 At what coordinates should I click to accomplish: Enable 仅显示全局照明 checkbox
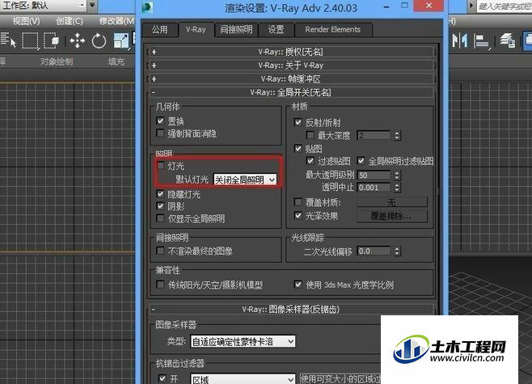[160, 218]
